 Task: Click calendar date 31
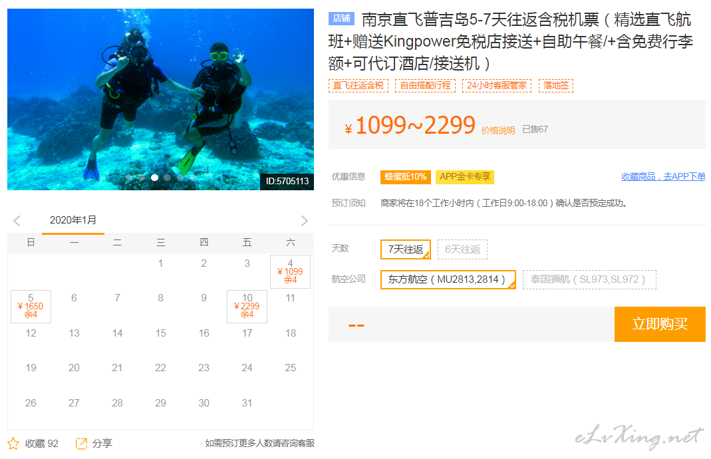pyautogui.click(x=247, y=403)
